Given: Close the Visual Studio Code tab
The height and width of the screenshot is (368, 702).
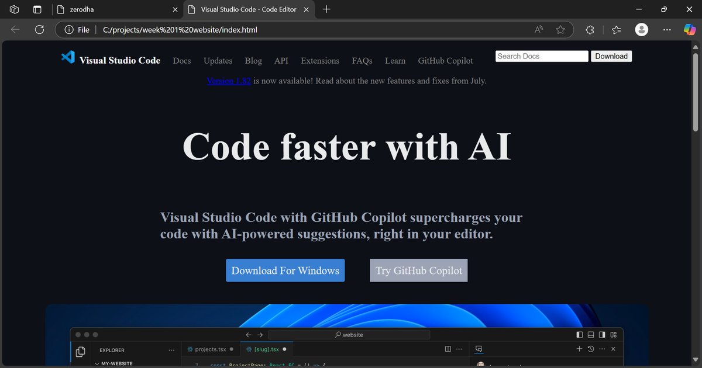Looking at the screenshot, I should pyautogui.click(x=307, y=9).
